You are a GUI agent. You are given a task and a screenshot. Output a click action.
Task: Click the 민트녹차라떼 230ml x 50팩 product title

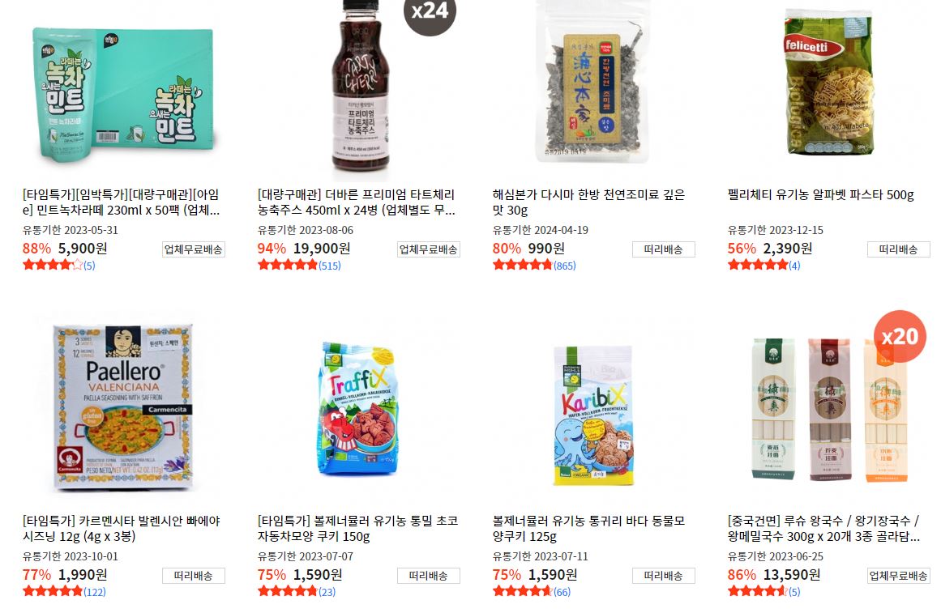122,202
